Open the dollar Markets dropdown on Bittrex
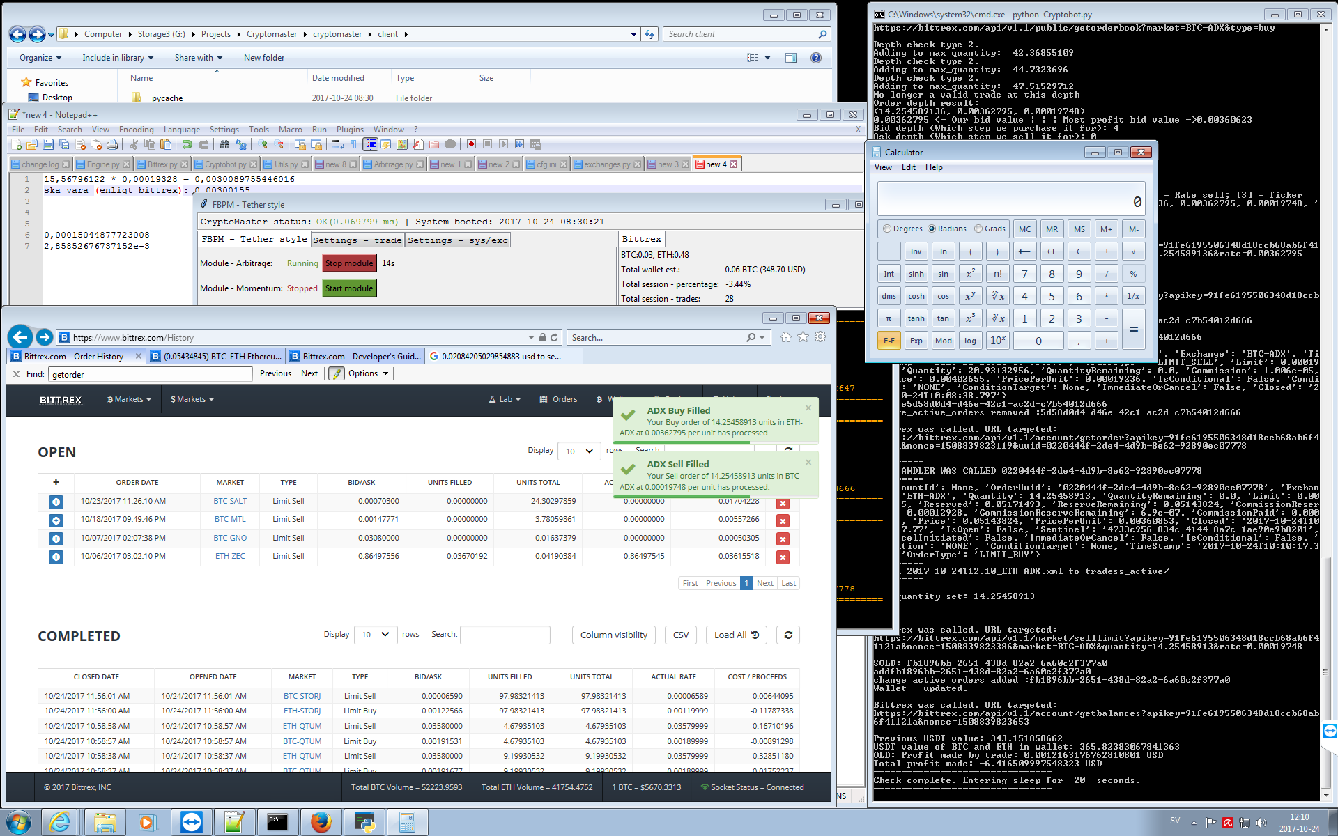Screen dimensions: 1338x836 pyautogui.click(x=192, y=399)
